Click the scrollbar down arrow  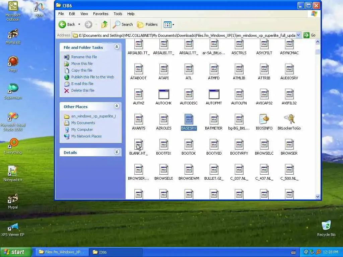pos(318,197)
